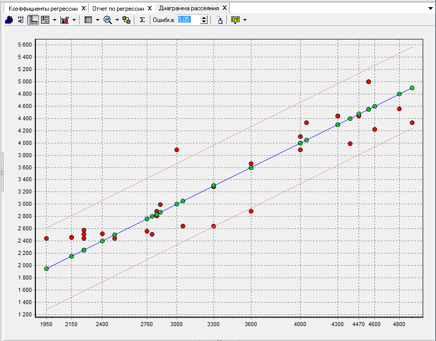This screenshot has width=436, height=341.
Task: Close the Диаграмма рассеяния tab
Action: [x=224, y=8]
